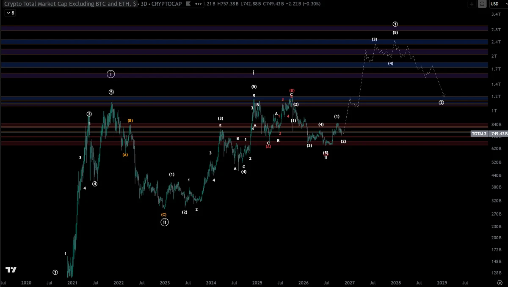Click 2027 on the time axis

pyautogui.click(x=349, y=282)
